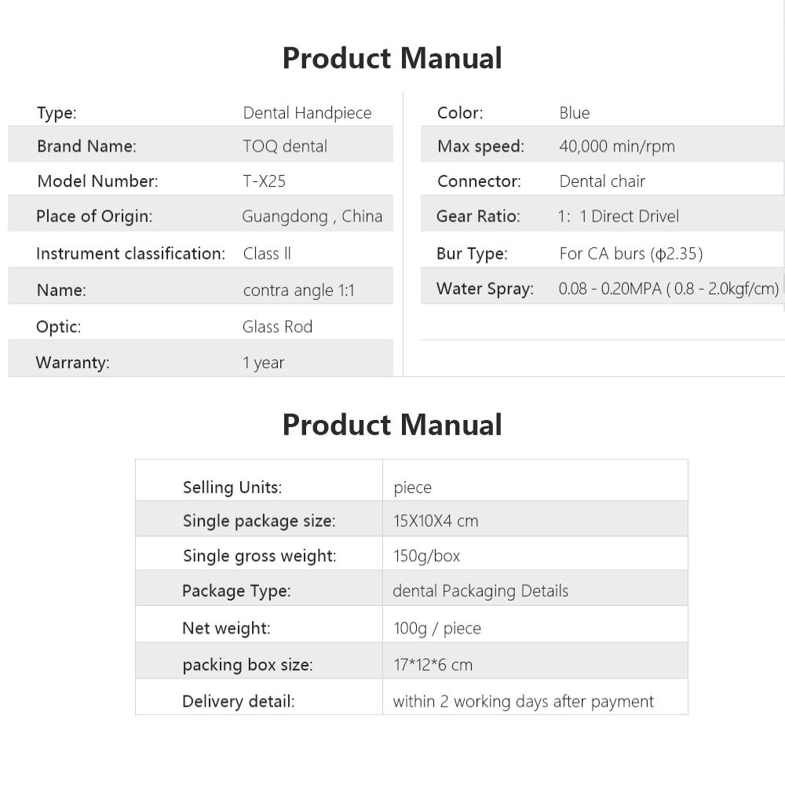Select the second Product Manual heading
The image size is (785, 785).
tap(392, 425)
